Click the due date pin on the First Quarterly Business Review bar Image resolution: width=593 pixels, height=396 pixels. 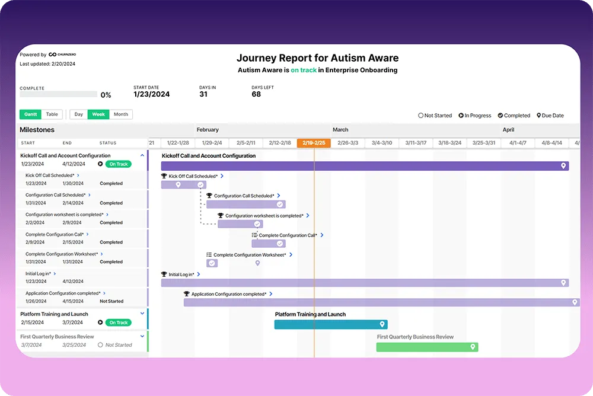click(x=473, y=347)
